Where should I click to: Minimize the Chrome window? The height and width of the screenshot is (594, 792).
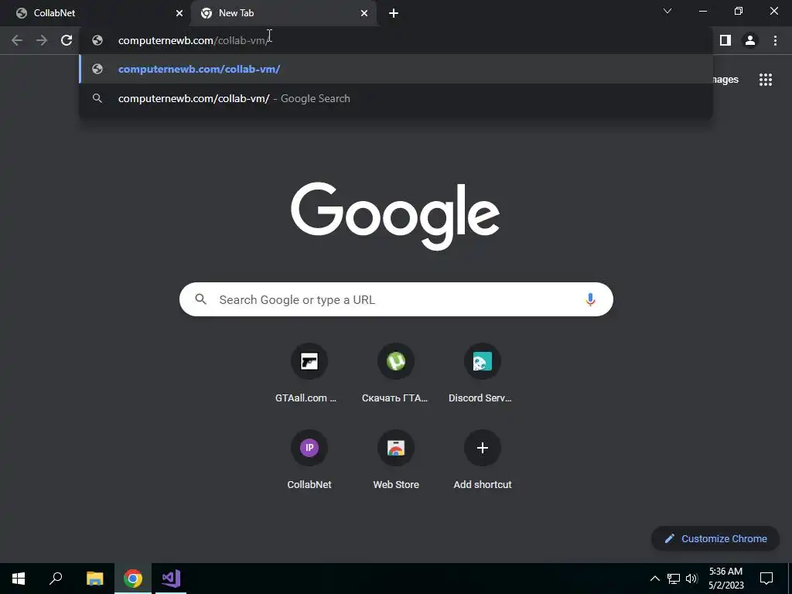click(702, 11)
